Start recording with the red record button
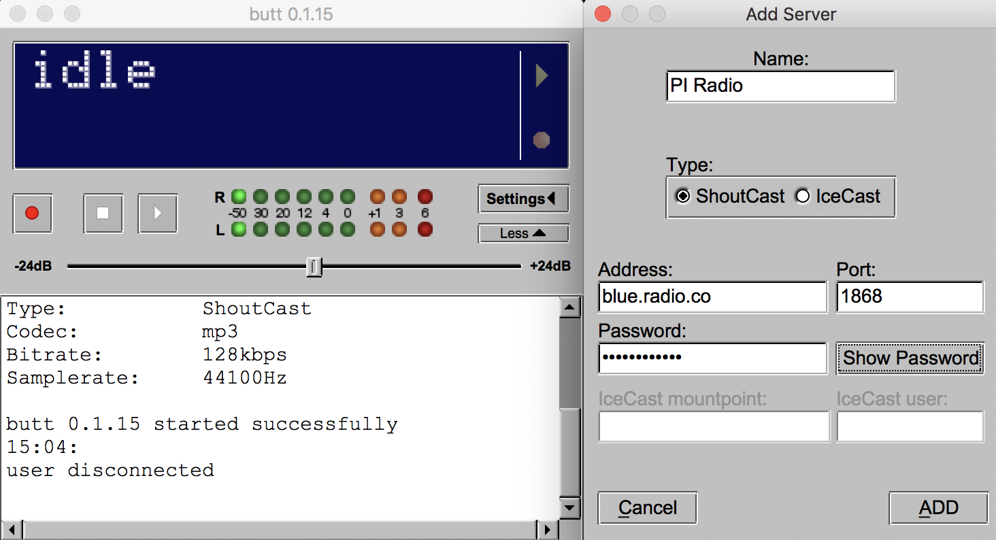The width and height of the screenshot is (996, 540). pos(32,213)
